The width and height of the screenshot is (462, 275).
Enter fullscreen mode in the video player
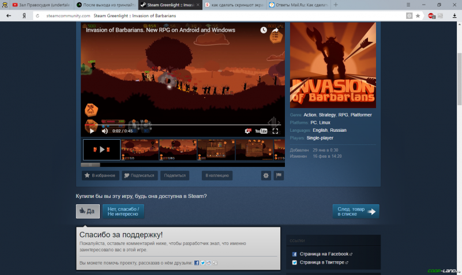coord(275,131)
